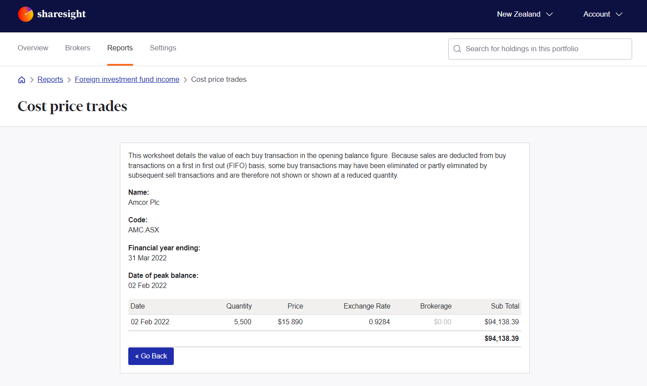Click the peak balance date 02 Feb 2022

(x=148, y=286)
